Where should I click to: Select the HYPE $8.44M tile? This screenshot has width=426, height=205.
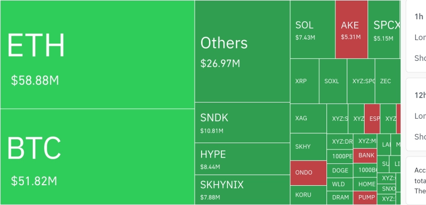(242, 159)
